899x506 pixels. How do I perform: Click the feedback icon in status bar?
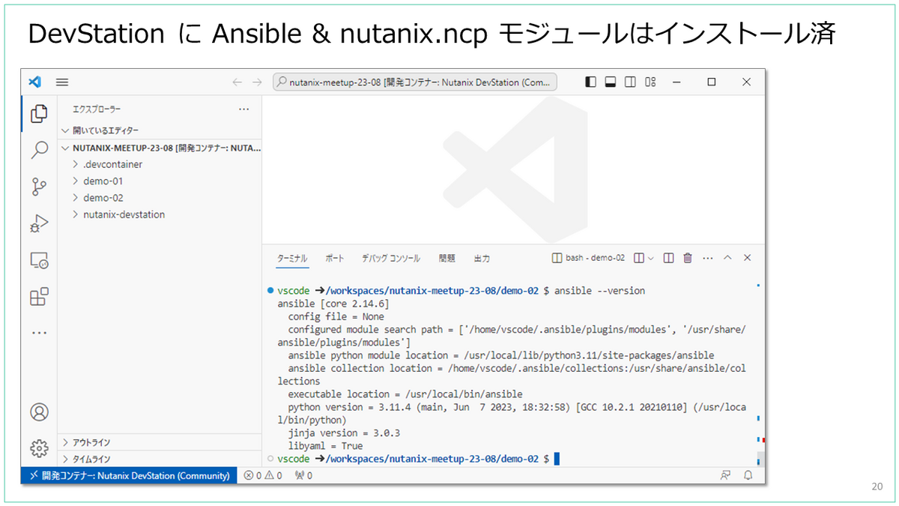[x=725, y=475]
